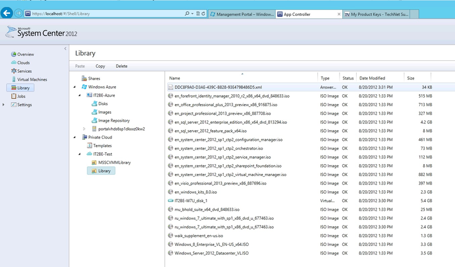
Task: Open the Clouds icon in navigation
Action: pos(14,62)
